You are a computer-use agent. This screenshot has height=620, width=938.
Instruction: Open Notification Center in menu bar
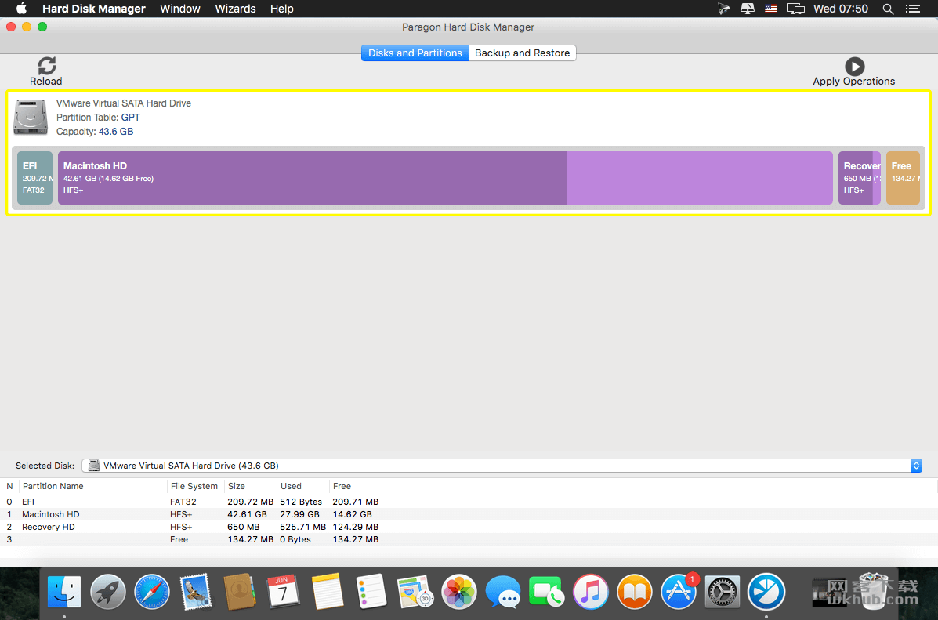point(913,9)
